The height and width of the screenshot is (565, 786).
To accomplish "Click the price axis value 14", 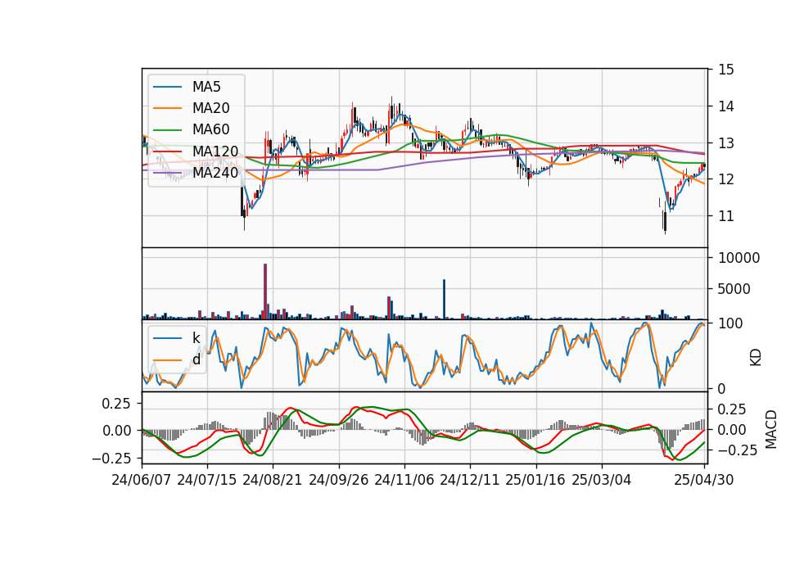I will pyautogui.click(x=726, y=106).
